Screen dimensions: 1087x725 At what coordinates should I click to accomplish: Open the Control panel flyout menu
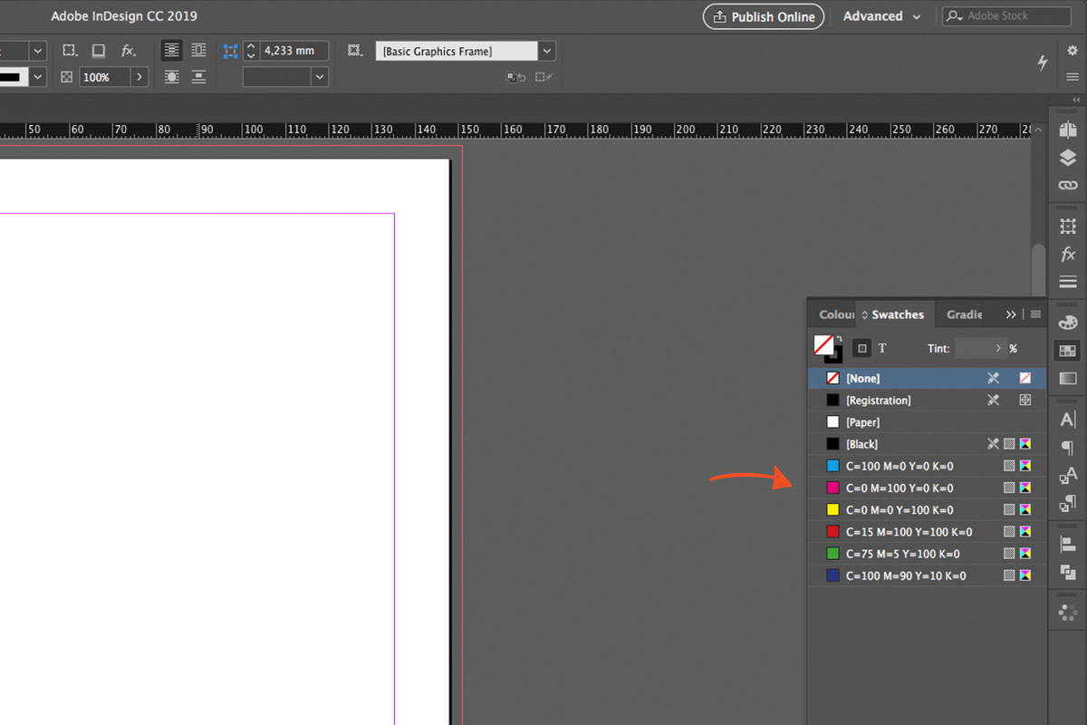tap(1073, 77)
